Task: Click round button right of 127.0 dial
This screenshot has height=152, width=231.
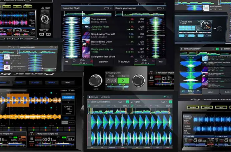Action: tap(219, 29)
